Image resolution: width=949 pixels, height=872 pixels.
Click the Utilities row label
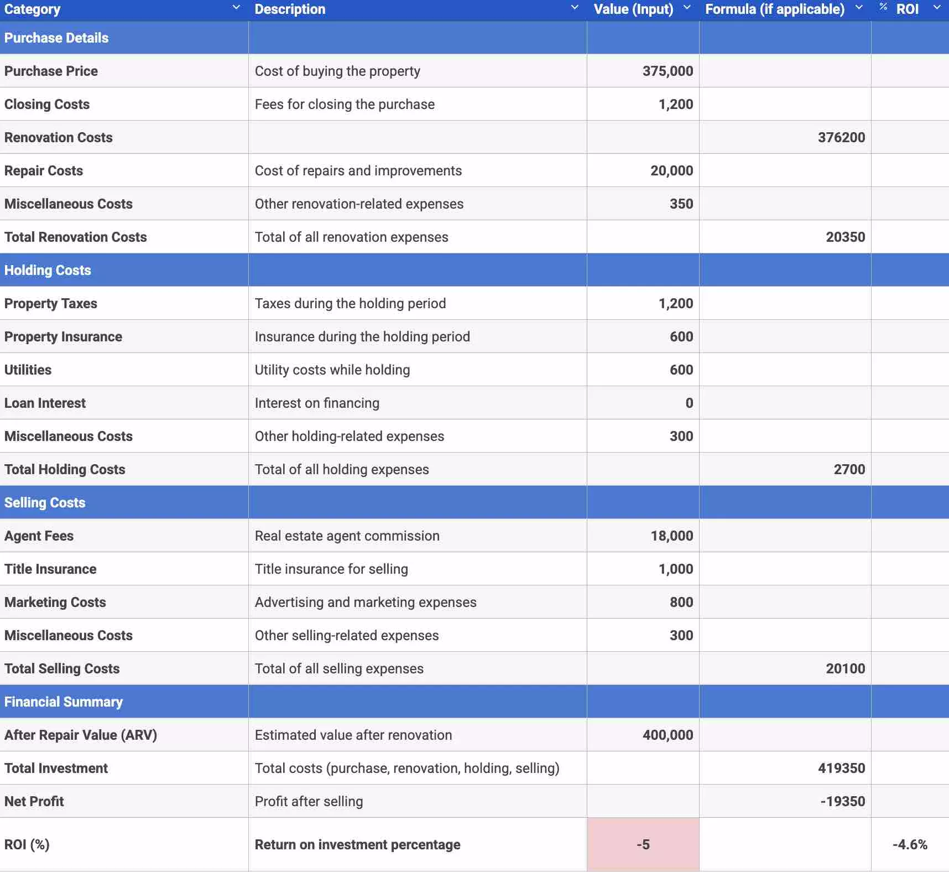[28, 370]
